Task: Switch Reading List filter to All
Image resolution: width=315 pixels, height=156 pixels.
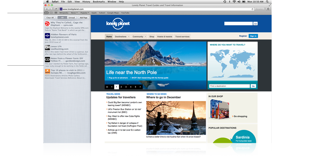Action: [x=62, y=18]
